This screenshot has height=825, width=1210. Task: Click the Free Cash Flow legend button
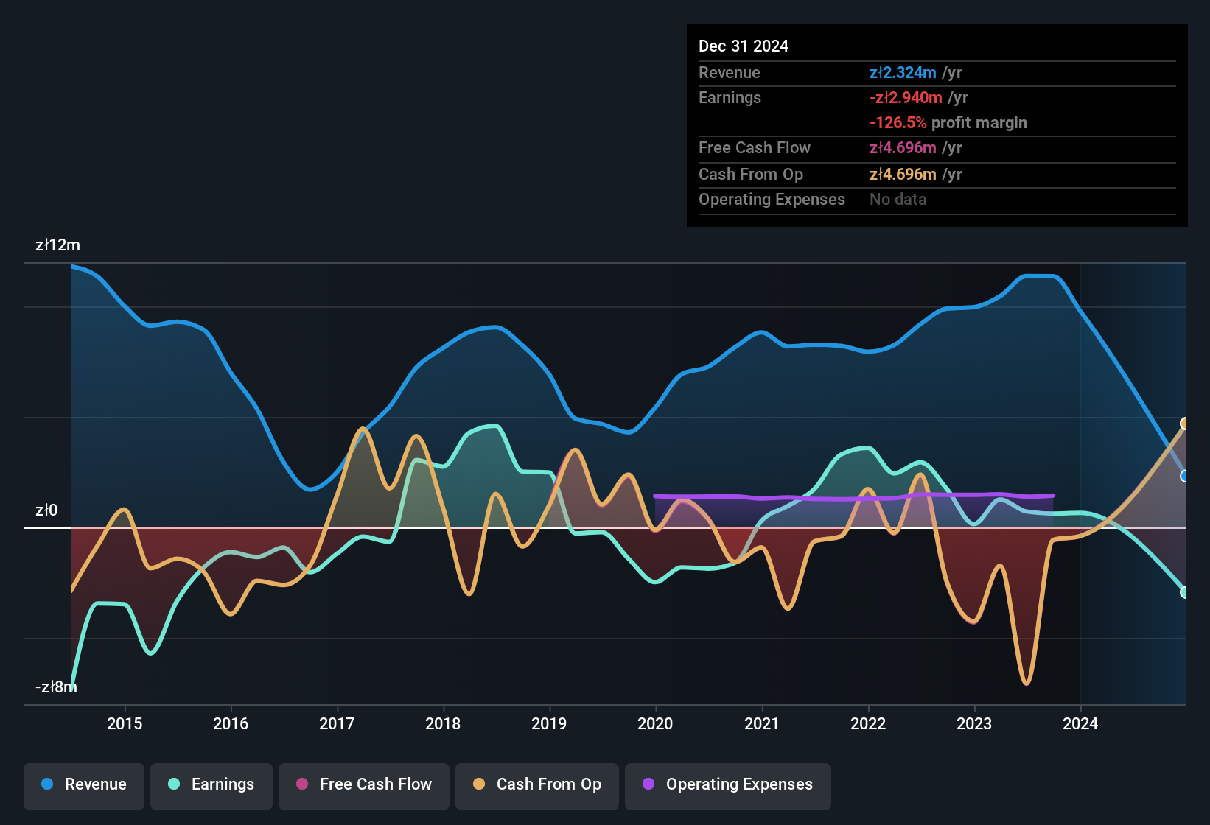tap(364, 785)
